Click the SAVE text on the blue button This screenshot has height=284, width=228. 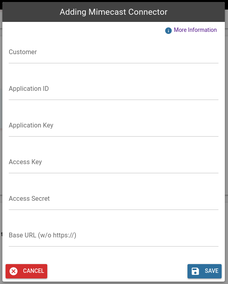pyautogui.click(x=212, y=271)
